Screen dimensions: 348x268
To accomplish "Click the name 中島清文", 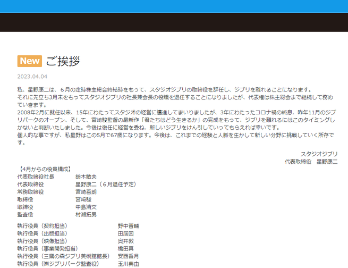I will (86, 207).
